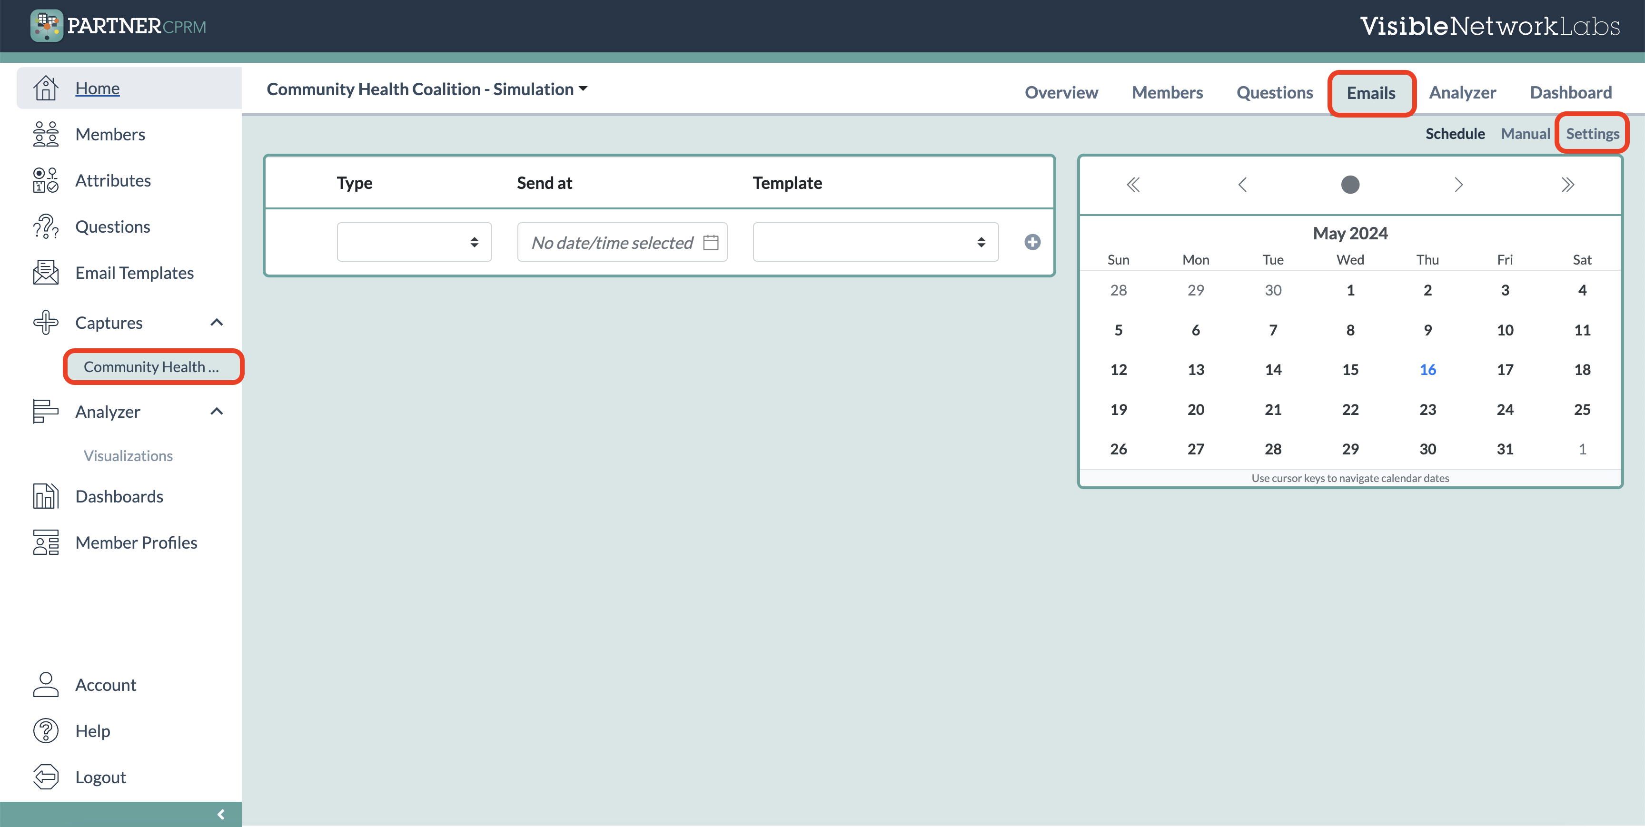This screenshot has width=1645, height=827.
Task: Open the Send at calendar picker icon
Action: click(710, 242)
